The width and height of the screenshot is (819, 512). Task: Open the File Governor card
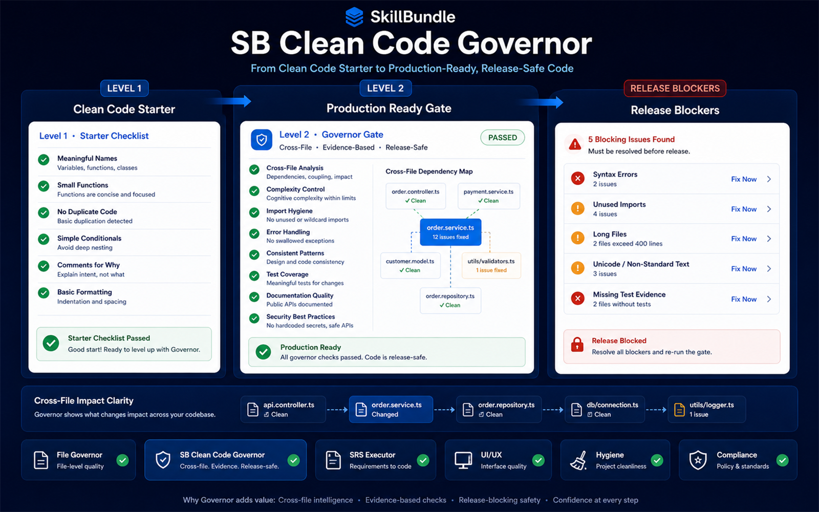pyautogui.click(x=78, y=460)
